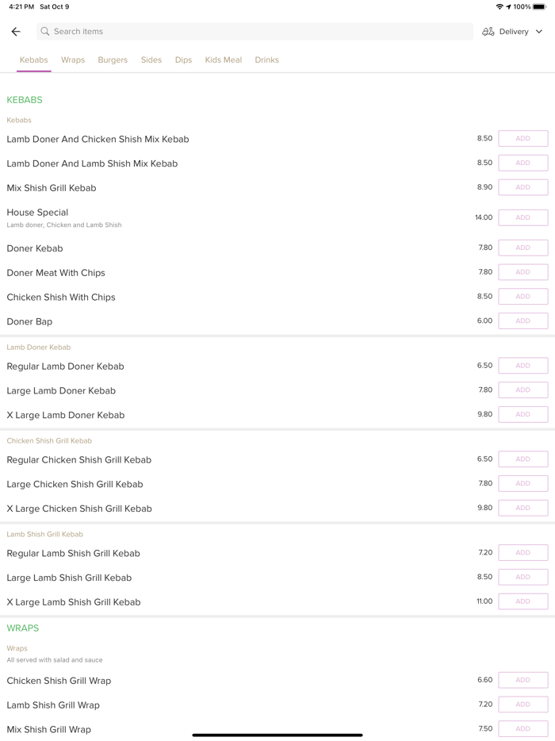555x741 pixels.
Task: Add House Special to order
Action: coord(522,217)
